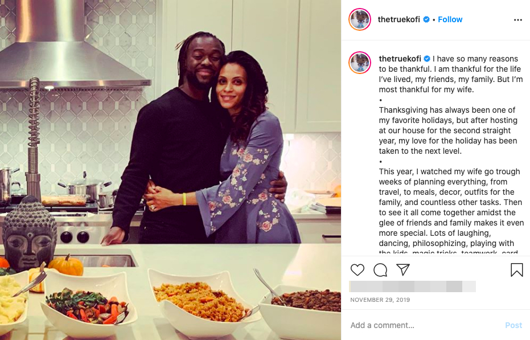Open thetruekofi username in the caption
The width and height of the screenshot is (530, 340).
coord(400,59)
